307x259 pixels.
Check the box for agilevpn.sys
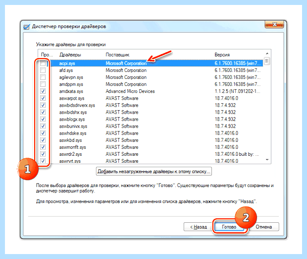(43, 77)
